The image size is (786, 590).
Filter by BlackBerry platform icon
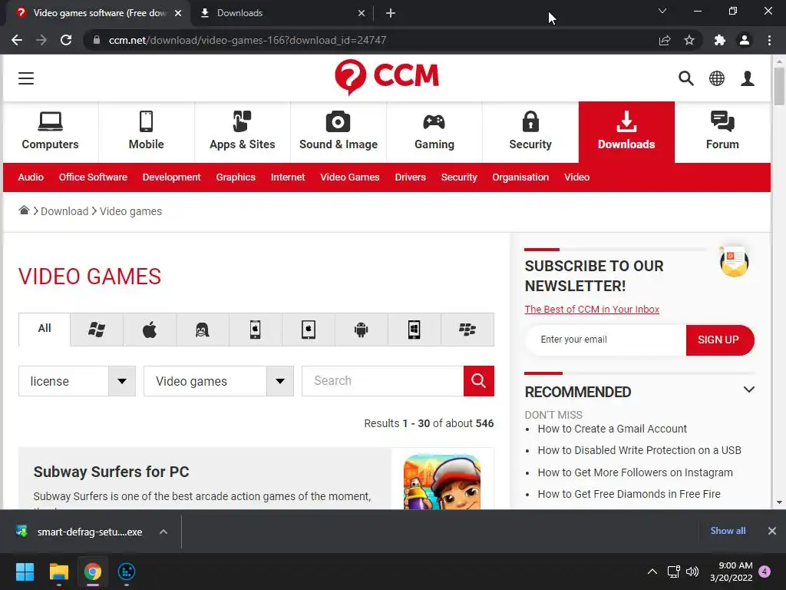[467, 330]
